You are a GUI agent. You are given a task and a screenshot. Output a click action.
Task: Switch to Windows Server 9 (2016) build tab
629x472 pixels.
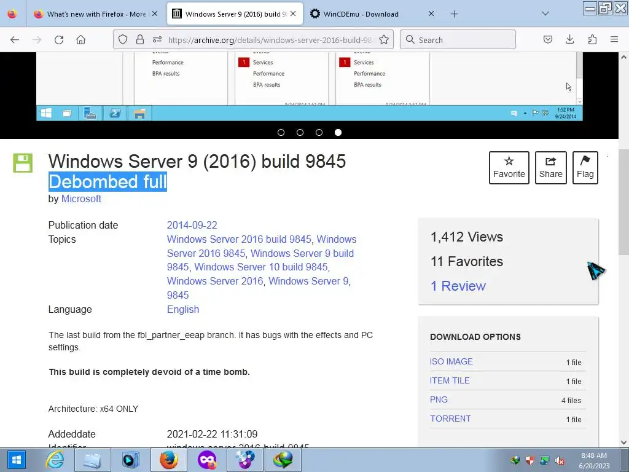pyautogui.click(x=235, y=14)
